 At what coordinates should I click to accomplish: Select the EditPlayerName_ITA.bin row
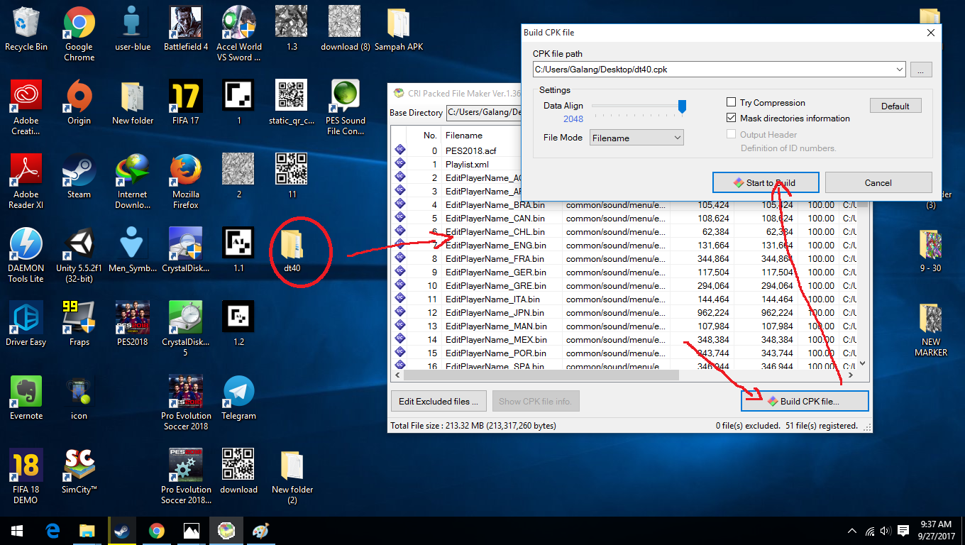click(x=624, y=299)
